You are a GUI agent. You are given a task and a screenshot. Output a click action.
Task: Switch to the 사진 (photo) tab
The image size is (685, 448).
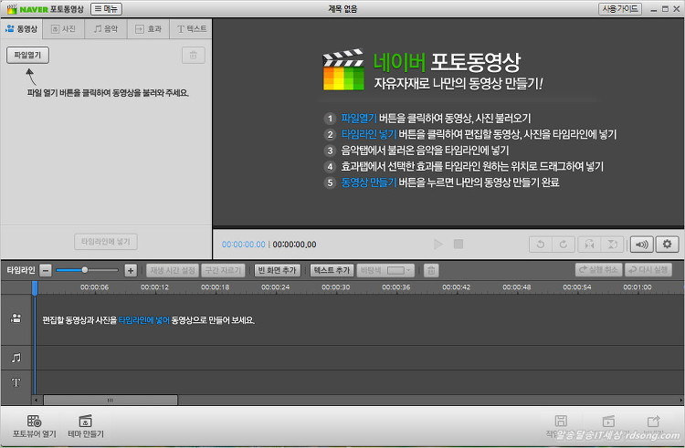[x=63, y=29]
